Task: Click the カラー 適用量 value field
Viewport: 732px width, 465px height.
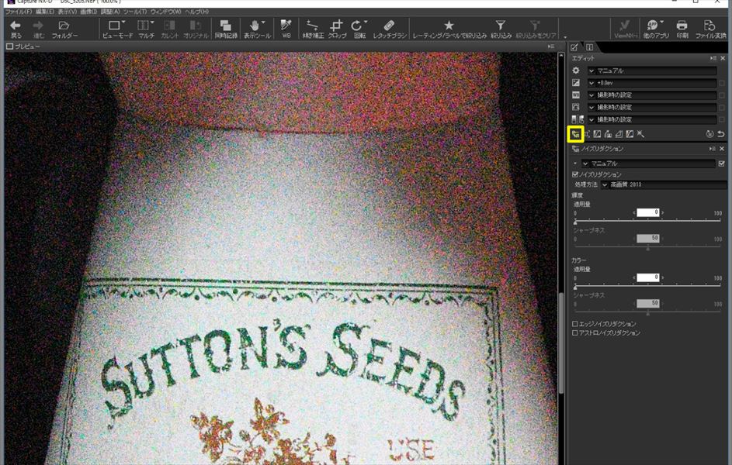Action: pos(648,277)
